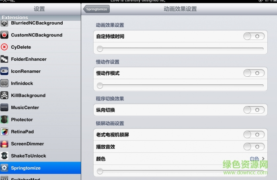Choose IconRenamer from the extensions list
The height and width of the screenshot is (180, 277).
click(41, 71)
